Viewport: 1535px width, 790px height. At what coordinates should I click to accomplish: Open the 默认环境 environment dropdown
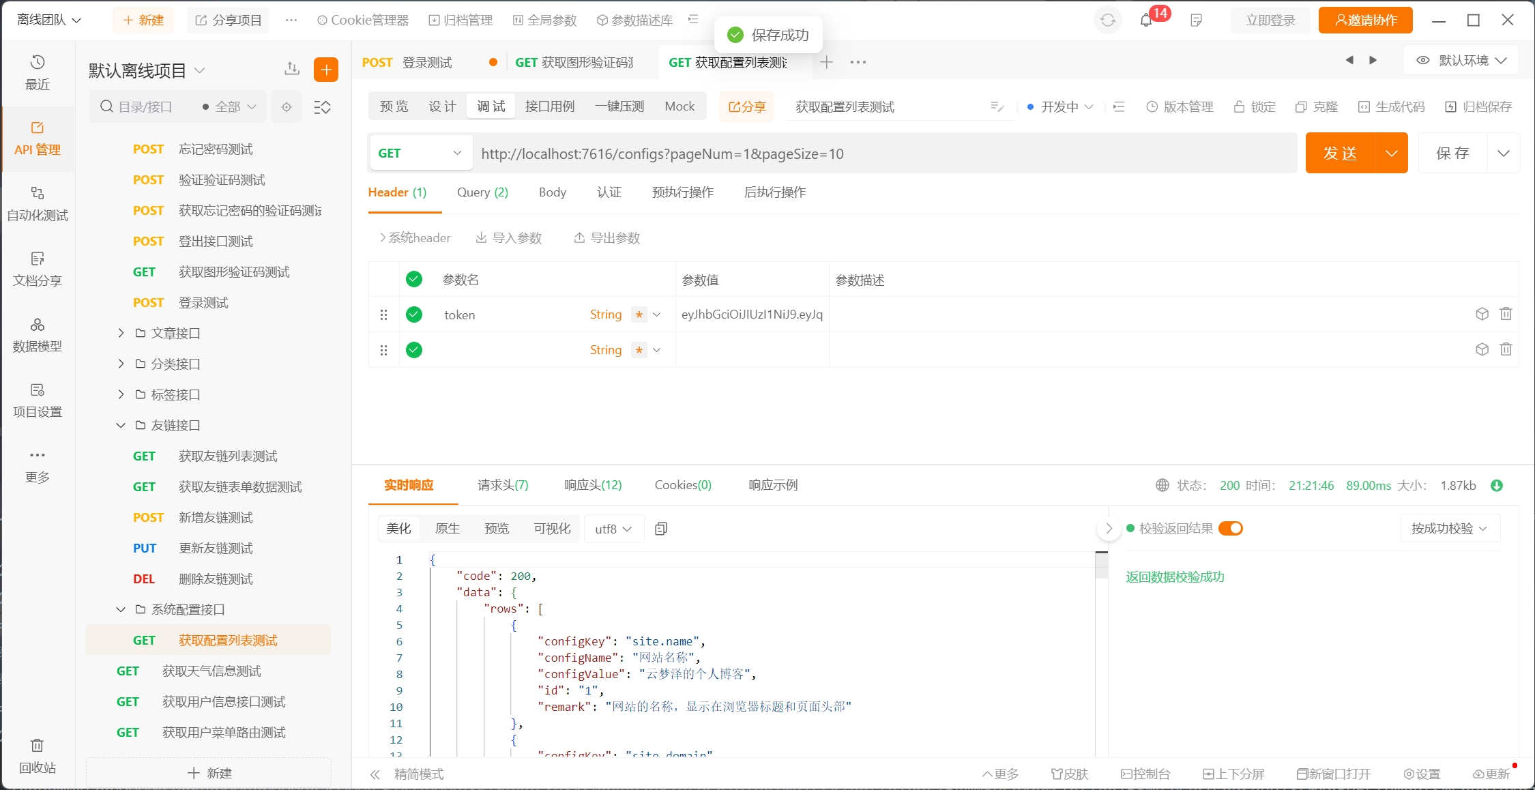1461,61
